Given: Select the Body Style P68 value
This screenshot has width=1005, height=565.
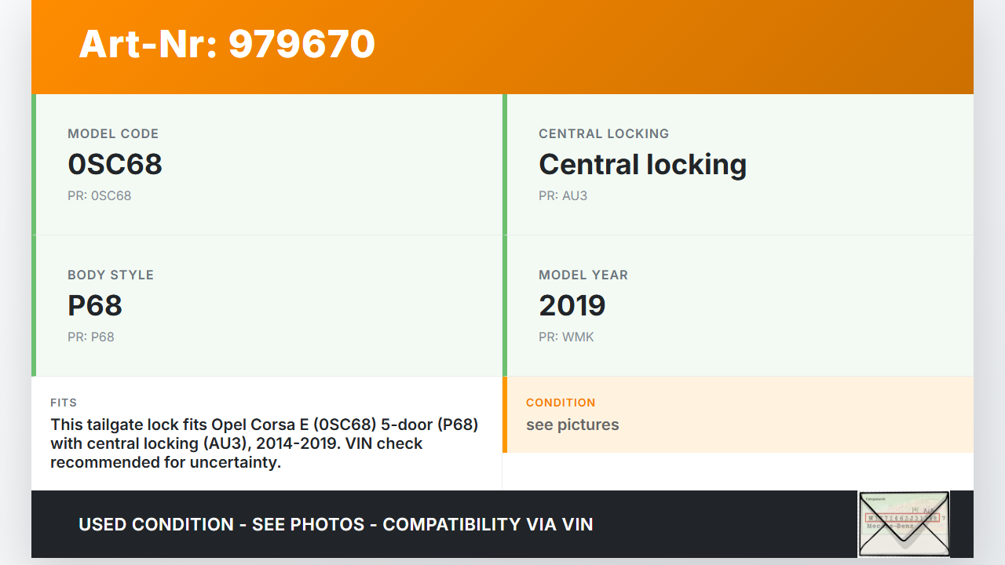Looking at the screenshot, I should point(95,305).
